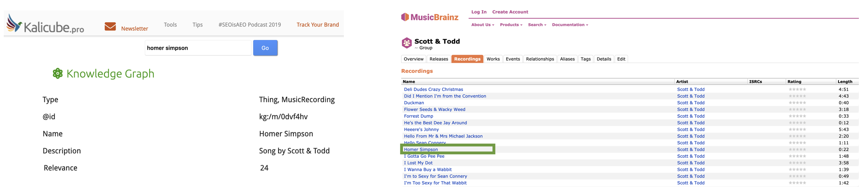Click the Knowledge Graph atom icon
This screenshot has height=187, width=863.
click(x=58, y=74)
